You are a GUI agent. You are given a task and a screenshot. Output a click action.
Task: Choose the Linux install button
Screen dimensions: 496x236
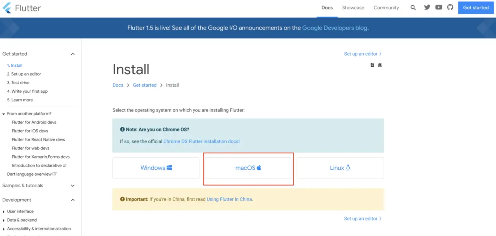(340, 168)
